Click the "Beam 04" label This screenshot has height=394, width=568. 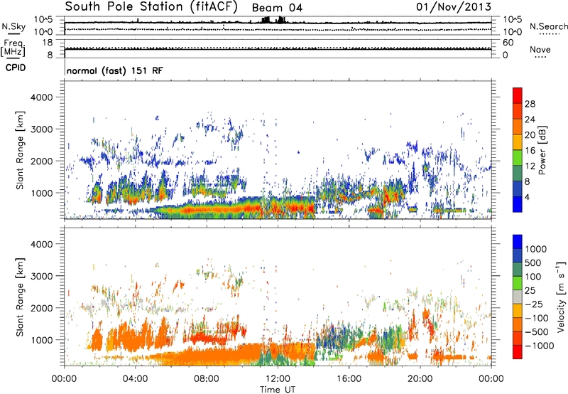click(x=277, y=8)
